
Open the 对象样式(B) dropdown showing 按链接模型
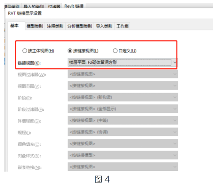point(123,155)
